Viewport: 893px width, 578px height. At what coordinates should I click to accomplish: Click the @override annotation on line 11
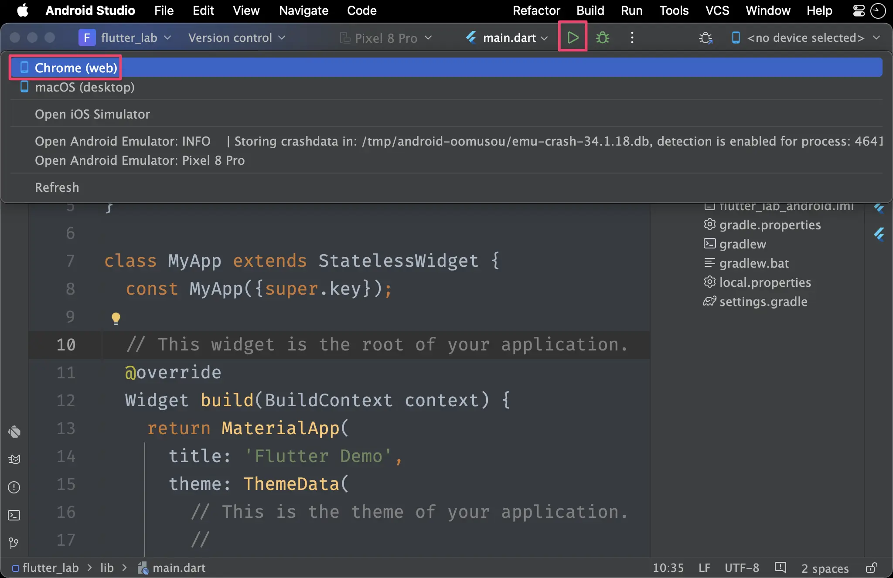(x=173, y=372)
